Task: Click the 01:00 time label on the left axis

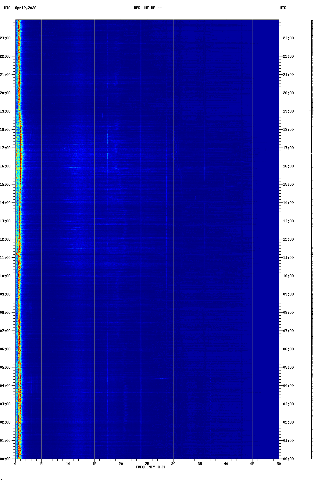Action: pos(5,441)
